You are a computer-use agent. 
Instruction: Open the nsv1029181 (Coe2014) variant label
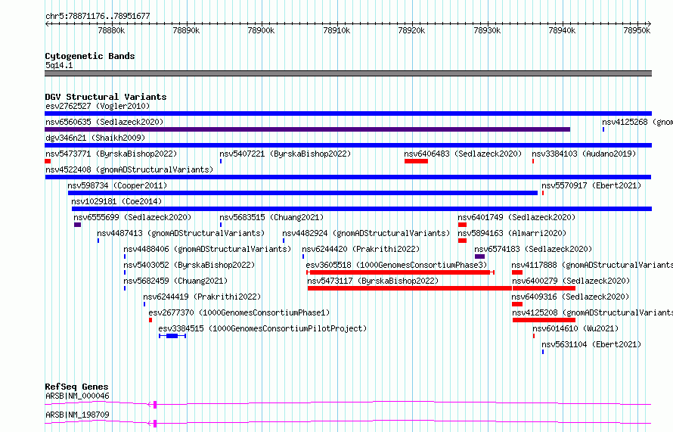coord(116,201)
